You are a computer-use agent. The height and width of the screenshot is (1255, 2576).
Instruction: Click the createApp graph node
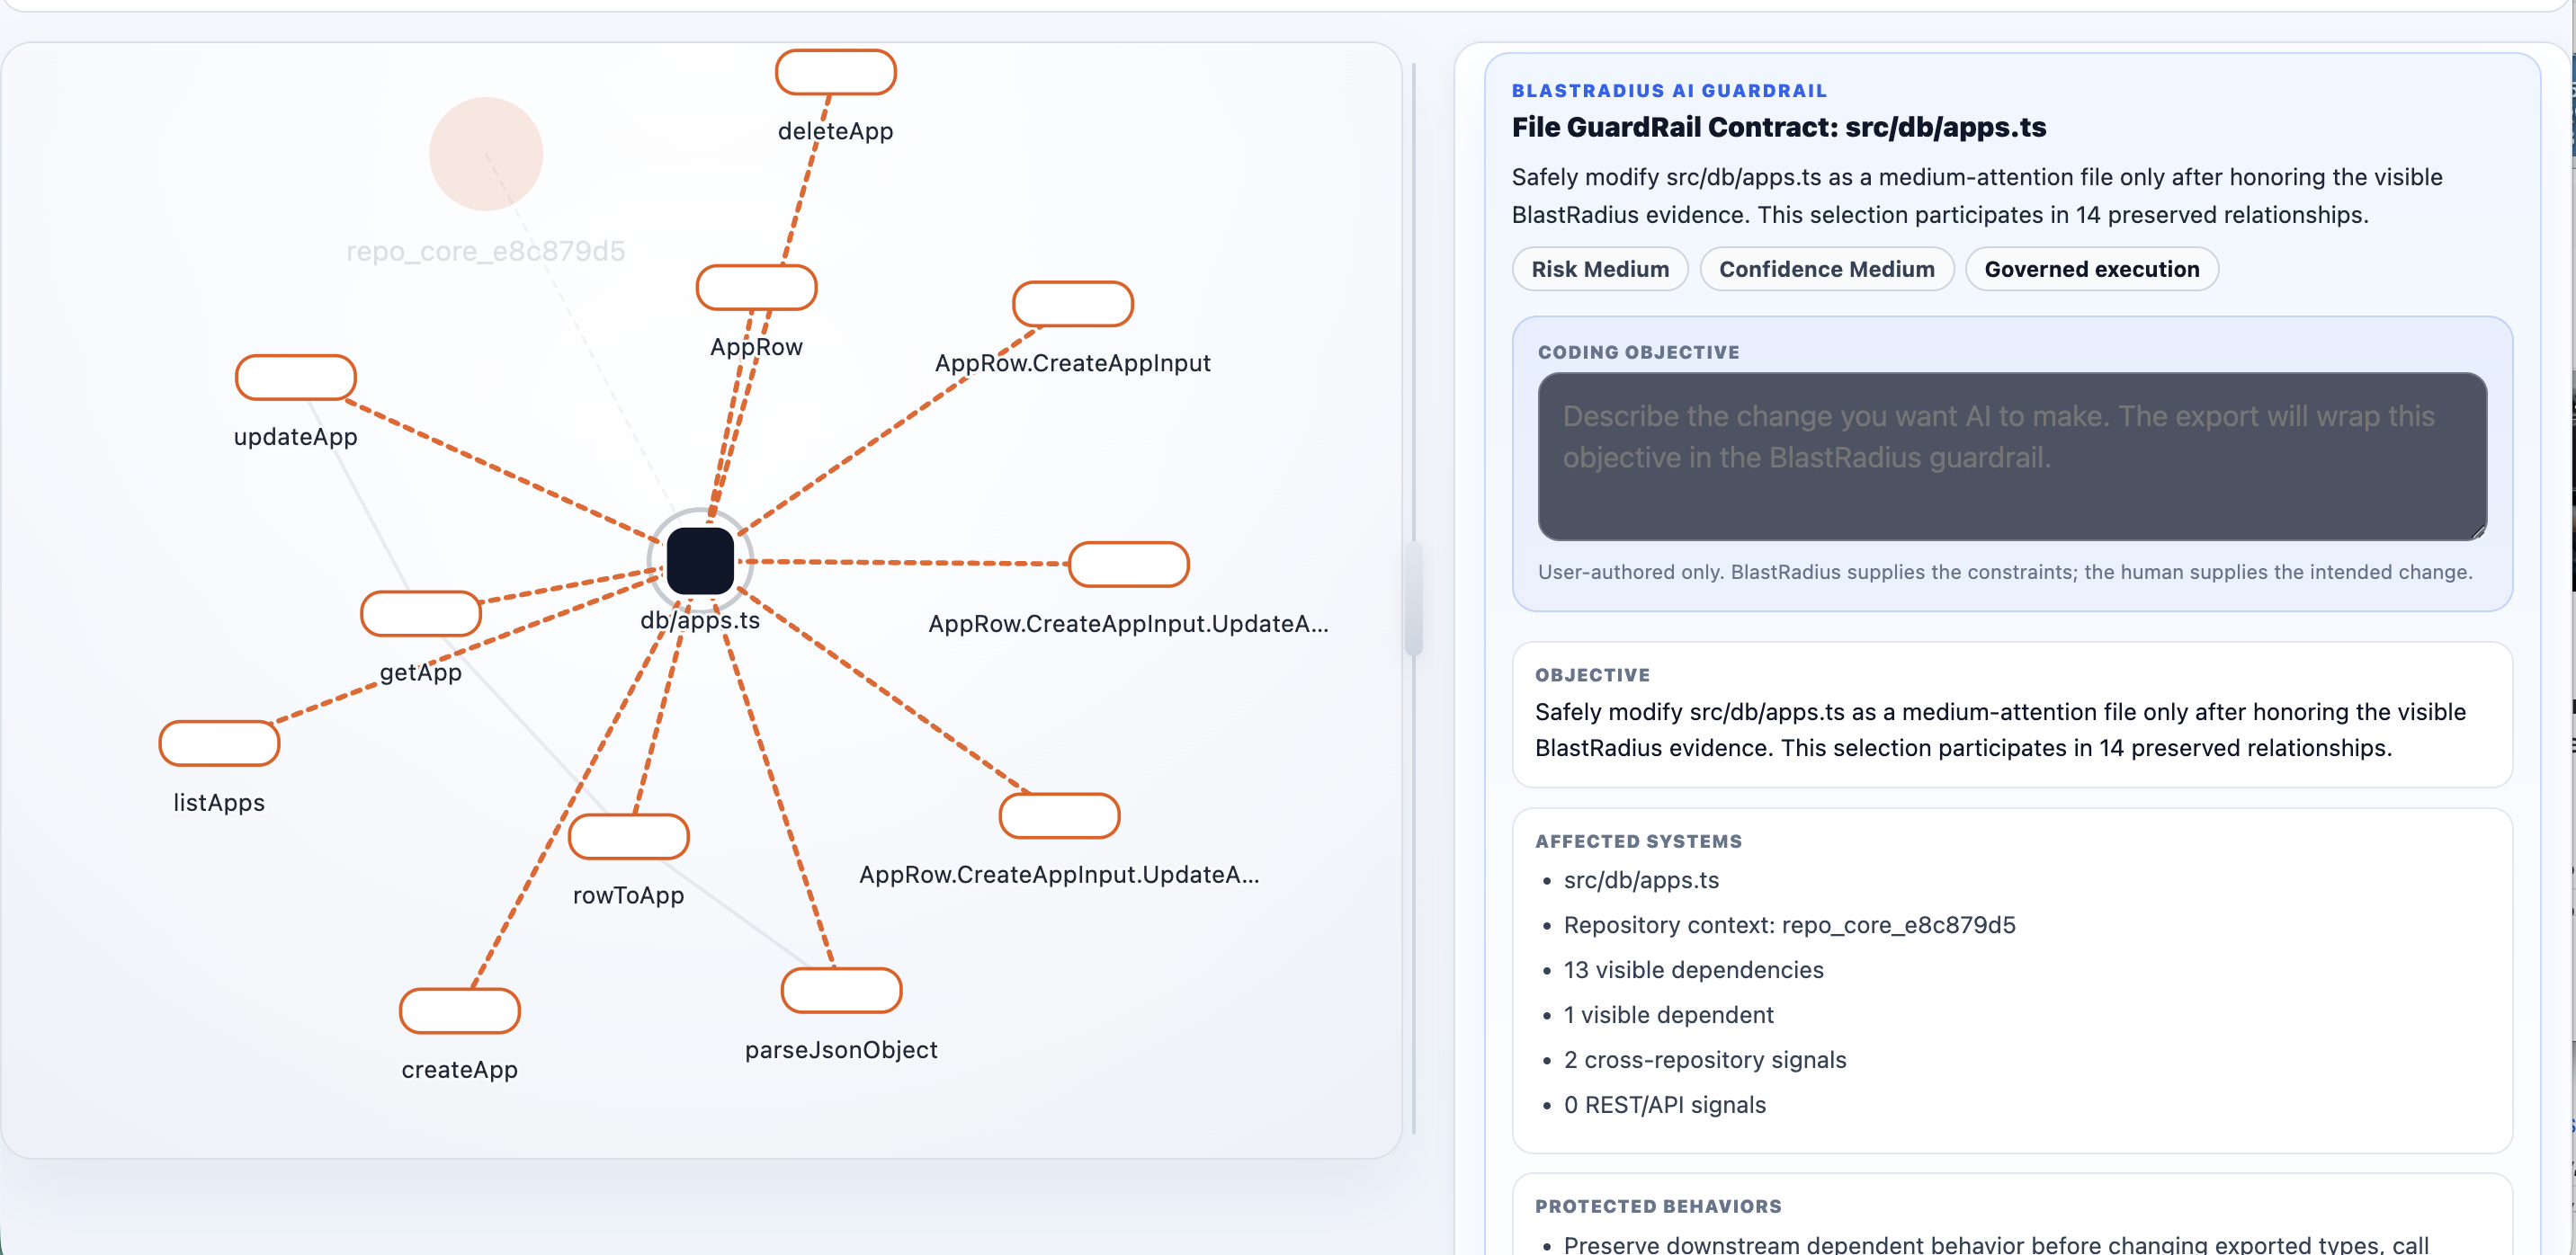point(459,1011)
